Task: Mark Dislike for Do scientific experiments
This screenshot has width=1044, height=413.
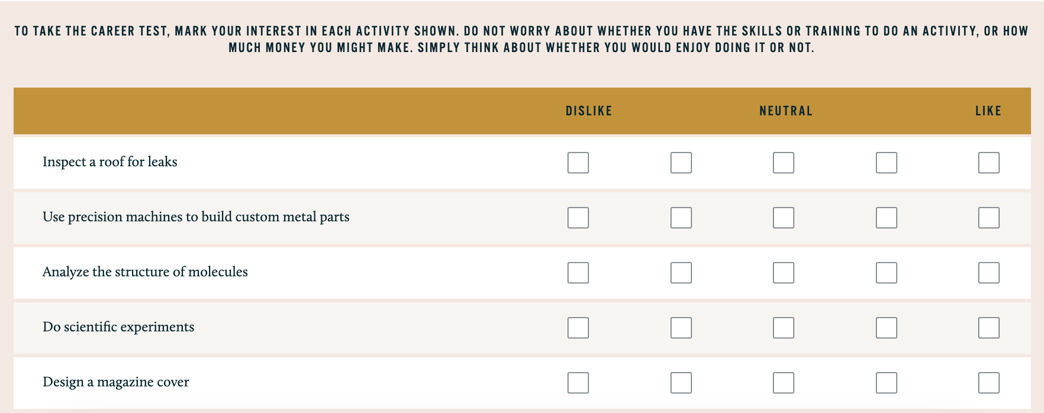Action: point(578,328)
